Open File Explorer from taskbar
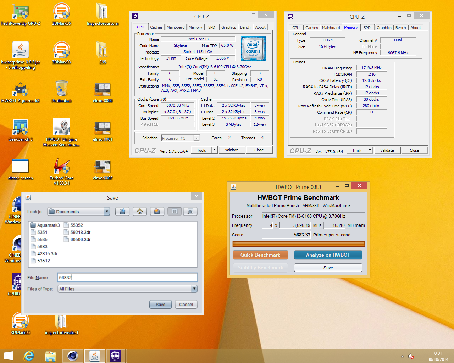 pyautogui.click(x=51, y=356)
